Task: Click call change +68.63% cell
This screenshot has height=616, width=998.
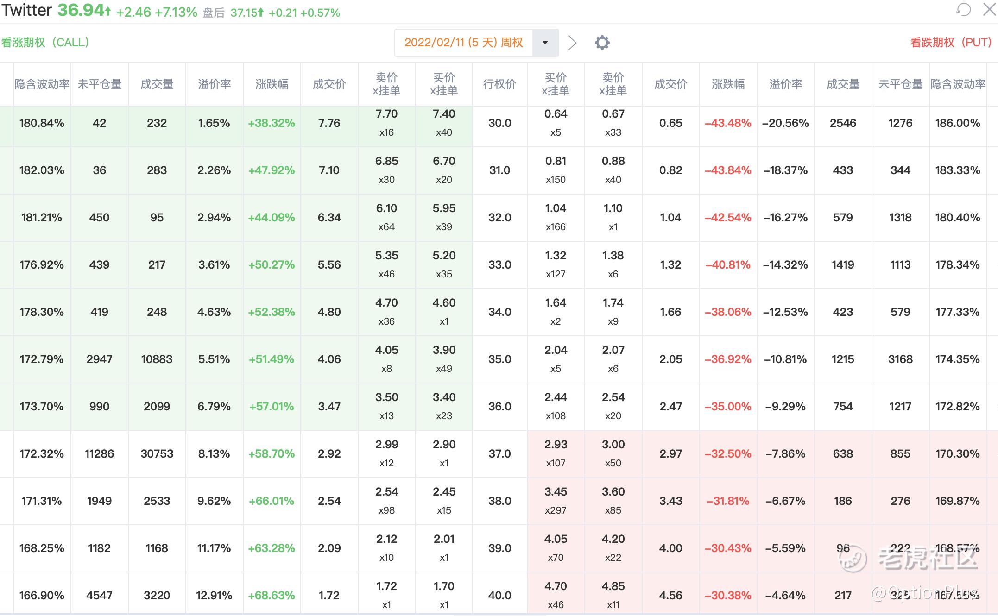Action: point(272,596)
